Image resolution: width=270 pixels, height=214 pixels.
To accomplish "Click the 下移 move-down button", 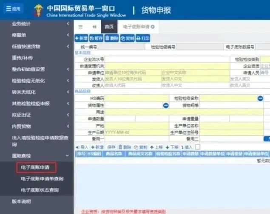I will point(172,147).
